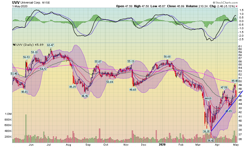Click the Apr month axis label

click(217, 145)
